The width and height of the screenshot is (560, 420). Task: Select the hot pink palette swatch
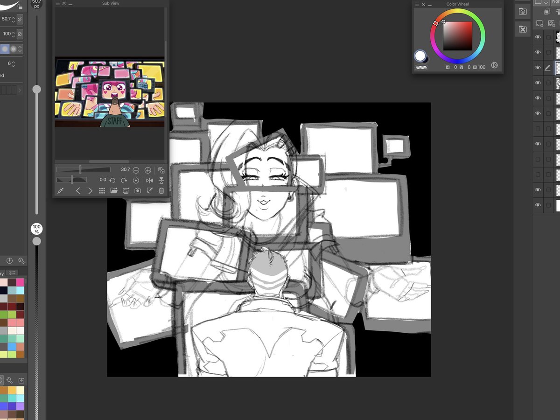(20, 282)
